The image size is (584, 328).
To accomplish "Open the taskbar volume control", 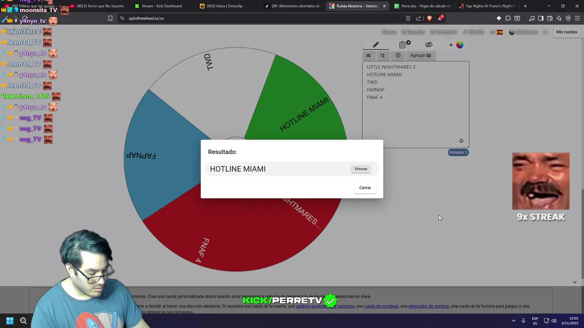I will pyautogui.click(x=554, y=321).
